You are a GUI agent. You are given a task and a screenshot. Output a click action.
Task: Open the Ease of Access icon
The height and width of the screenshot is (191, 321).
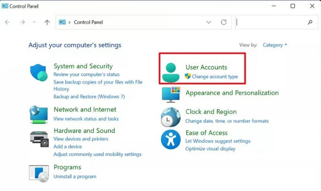tap(170, 139)
